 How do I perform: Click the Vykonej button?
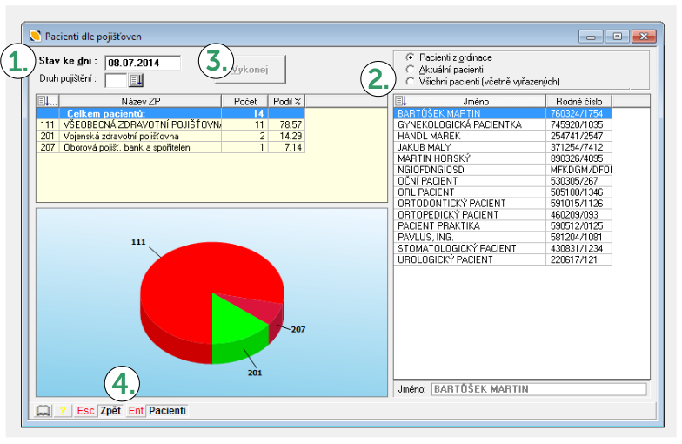click(x=251, y=69)
